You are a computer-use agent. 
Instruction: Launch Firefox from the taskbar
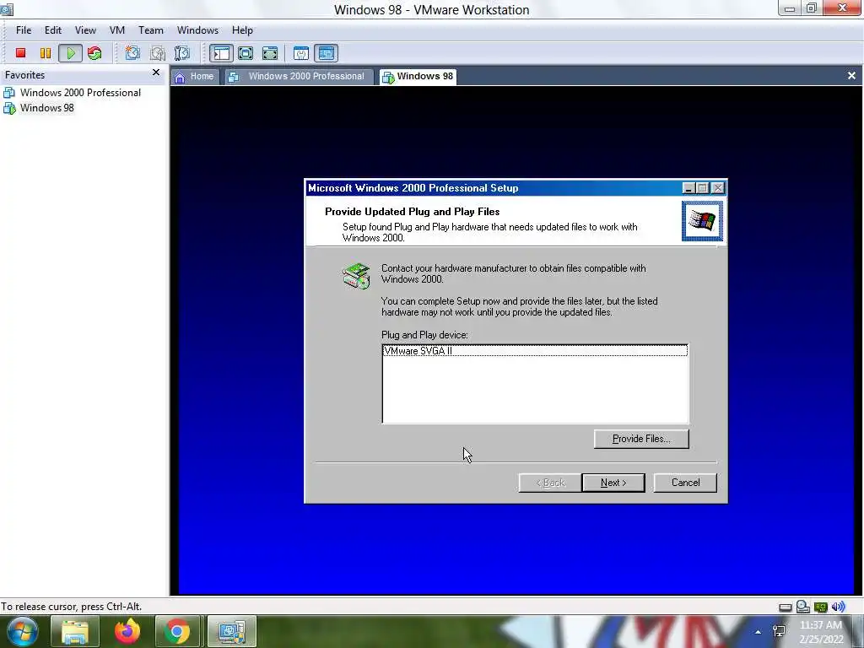coord(127,631)
